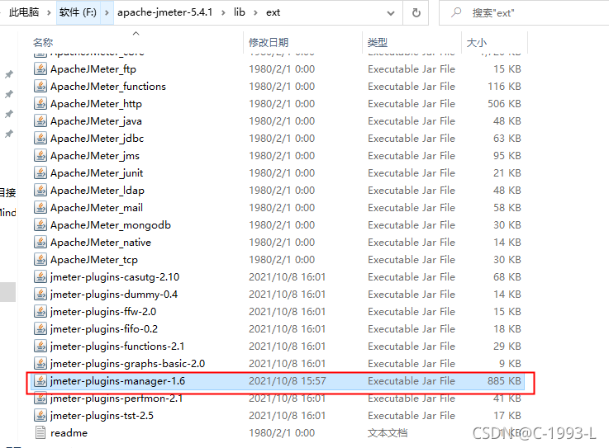Click the search magnifier icon
This screenshot has width=609, height=448.
click(456, 12)
